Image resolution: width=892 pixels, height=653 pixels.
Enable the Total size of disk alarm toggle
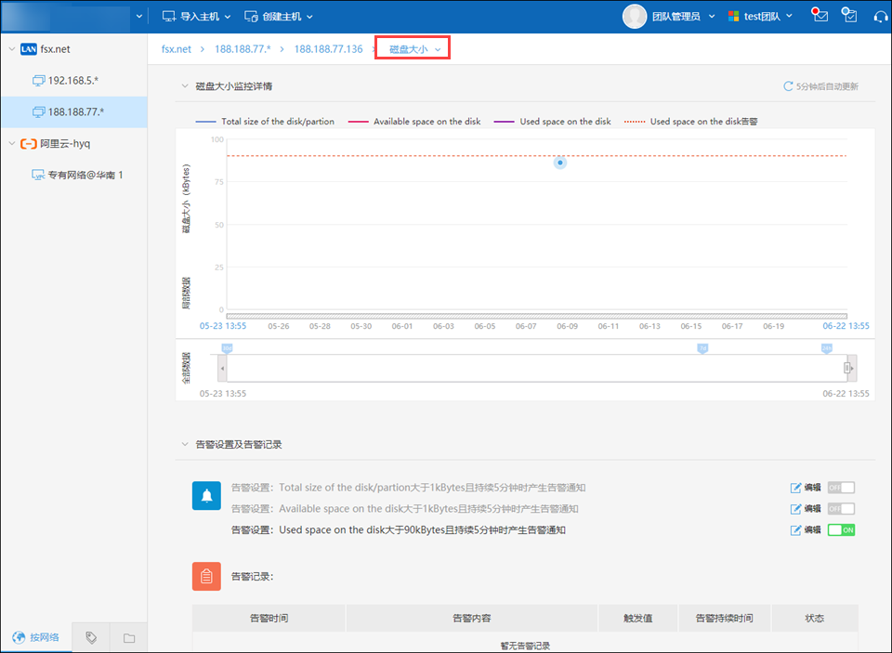pos(840,488)
